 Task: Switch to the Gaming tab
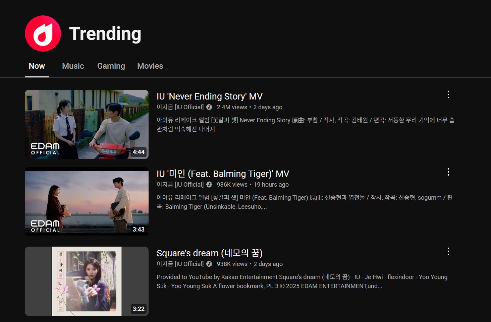click(111, 66)
